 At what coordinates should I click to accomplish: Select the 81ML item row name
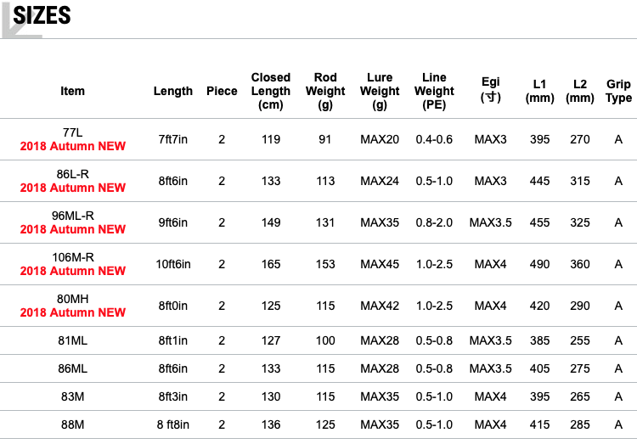click(x=73, y=340)
